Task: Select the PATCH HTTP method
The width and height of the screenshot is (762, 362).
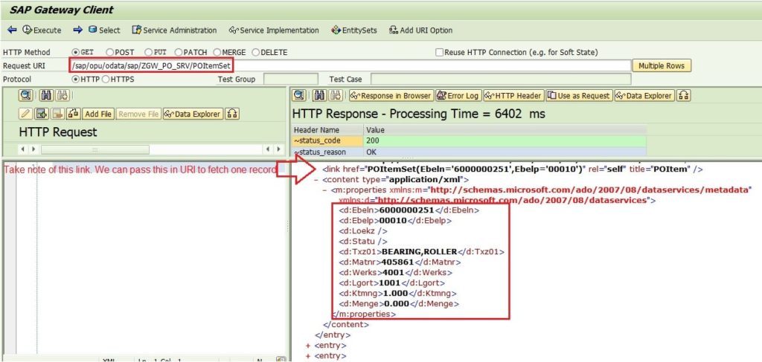Action: [178, 53]
